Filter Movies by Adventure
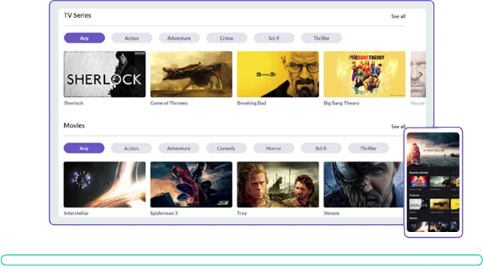Image resolution: width=483 pixels, height=272 pixels. tap(179, 148)
